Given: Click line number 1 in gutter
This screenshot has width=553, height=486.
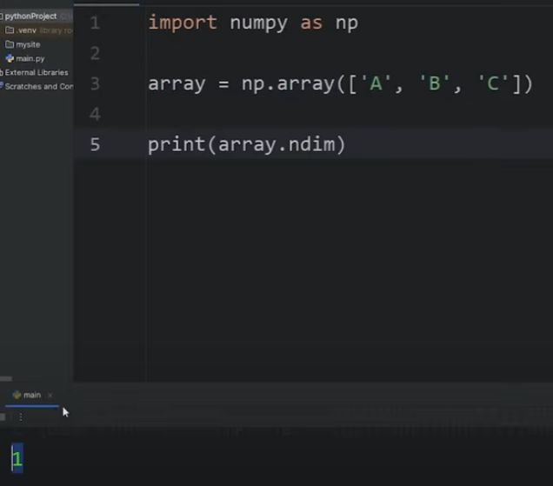Looking at the screenshot, I should [95, 23].
